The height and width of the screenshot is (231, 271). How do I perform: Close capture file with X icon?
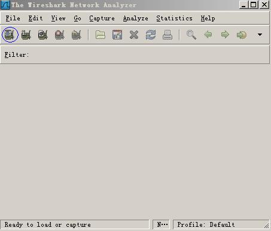pos(134,35)
